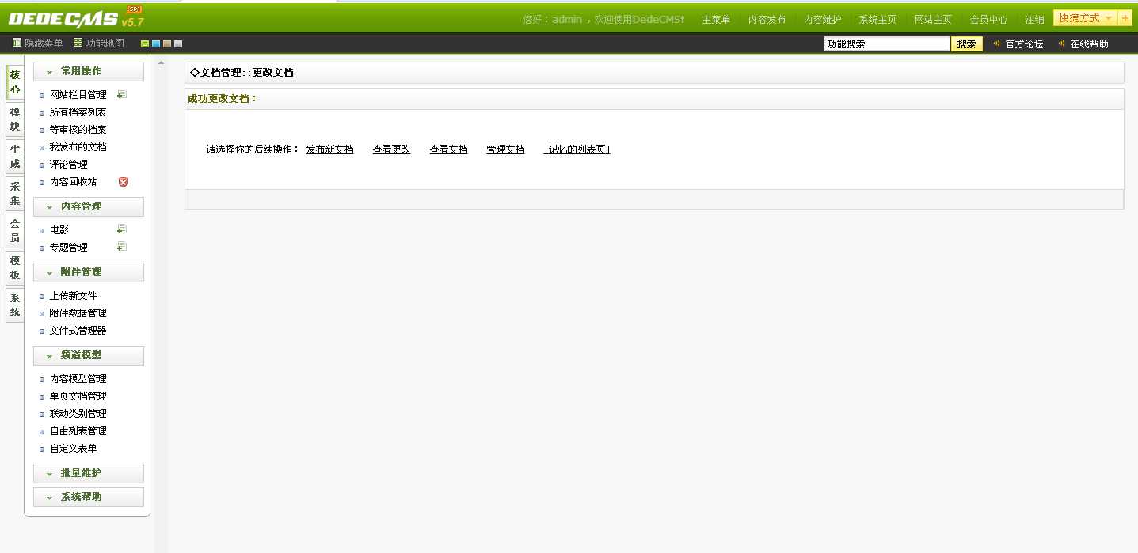Image resolution: width=1138 pixels, height=553 pixels.
Task: Collapse the 内容管理 menu section
Action: (89, 206)
